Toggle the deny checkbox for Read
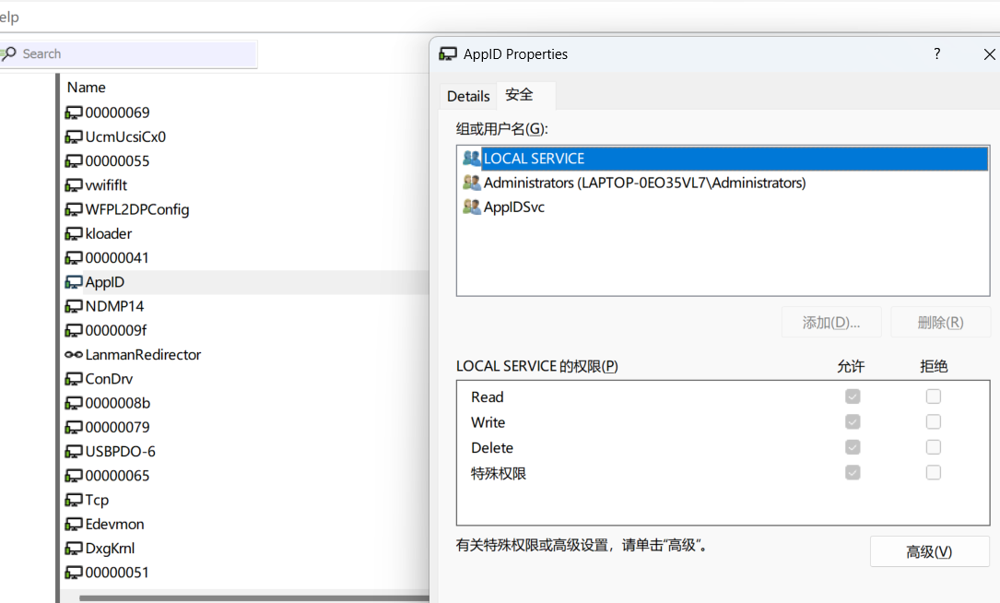The height and width of the screenshot is (603, 1000). pos(934,396)
